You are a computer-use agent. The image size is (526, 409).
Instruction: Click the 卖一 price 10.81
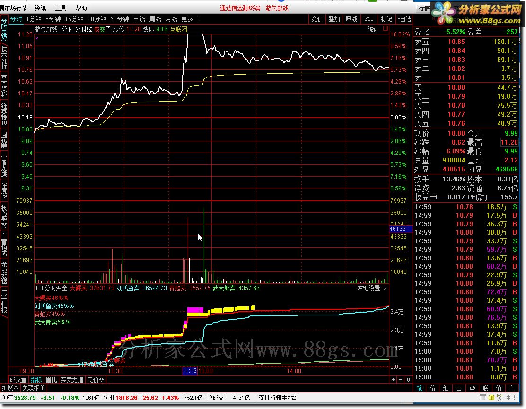click(456, 78)
